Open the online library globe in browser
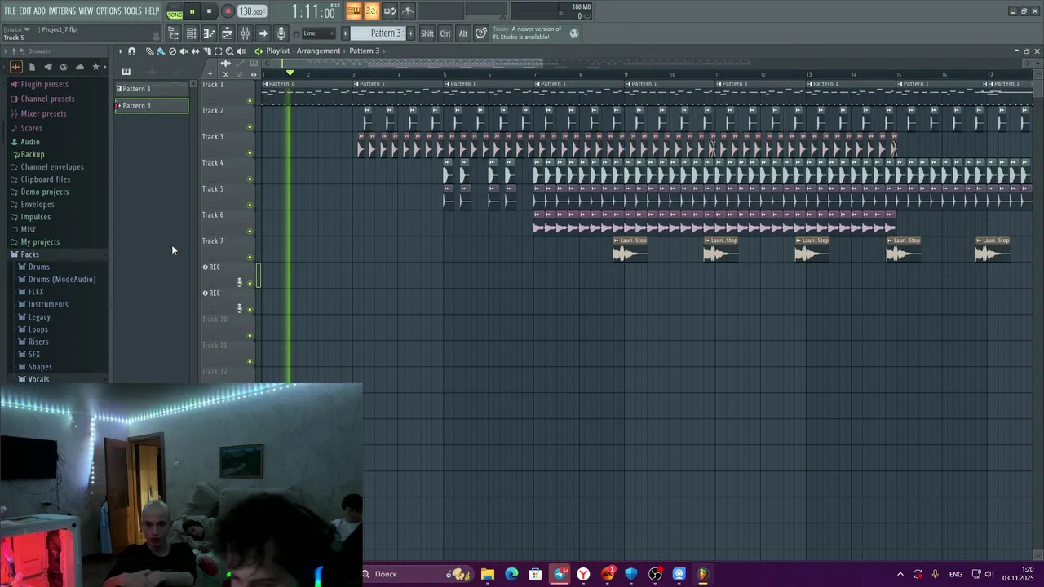The height and width of the screenshot is (587, 1044). coord(64,67)
